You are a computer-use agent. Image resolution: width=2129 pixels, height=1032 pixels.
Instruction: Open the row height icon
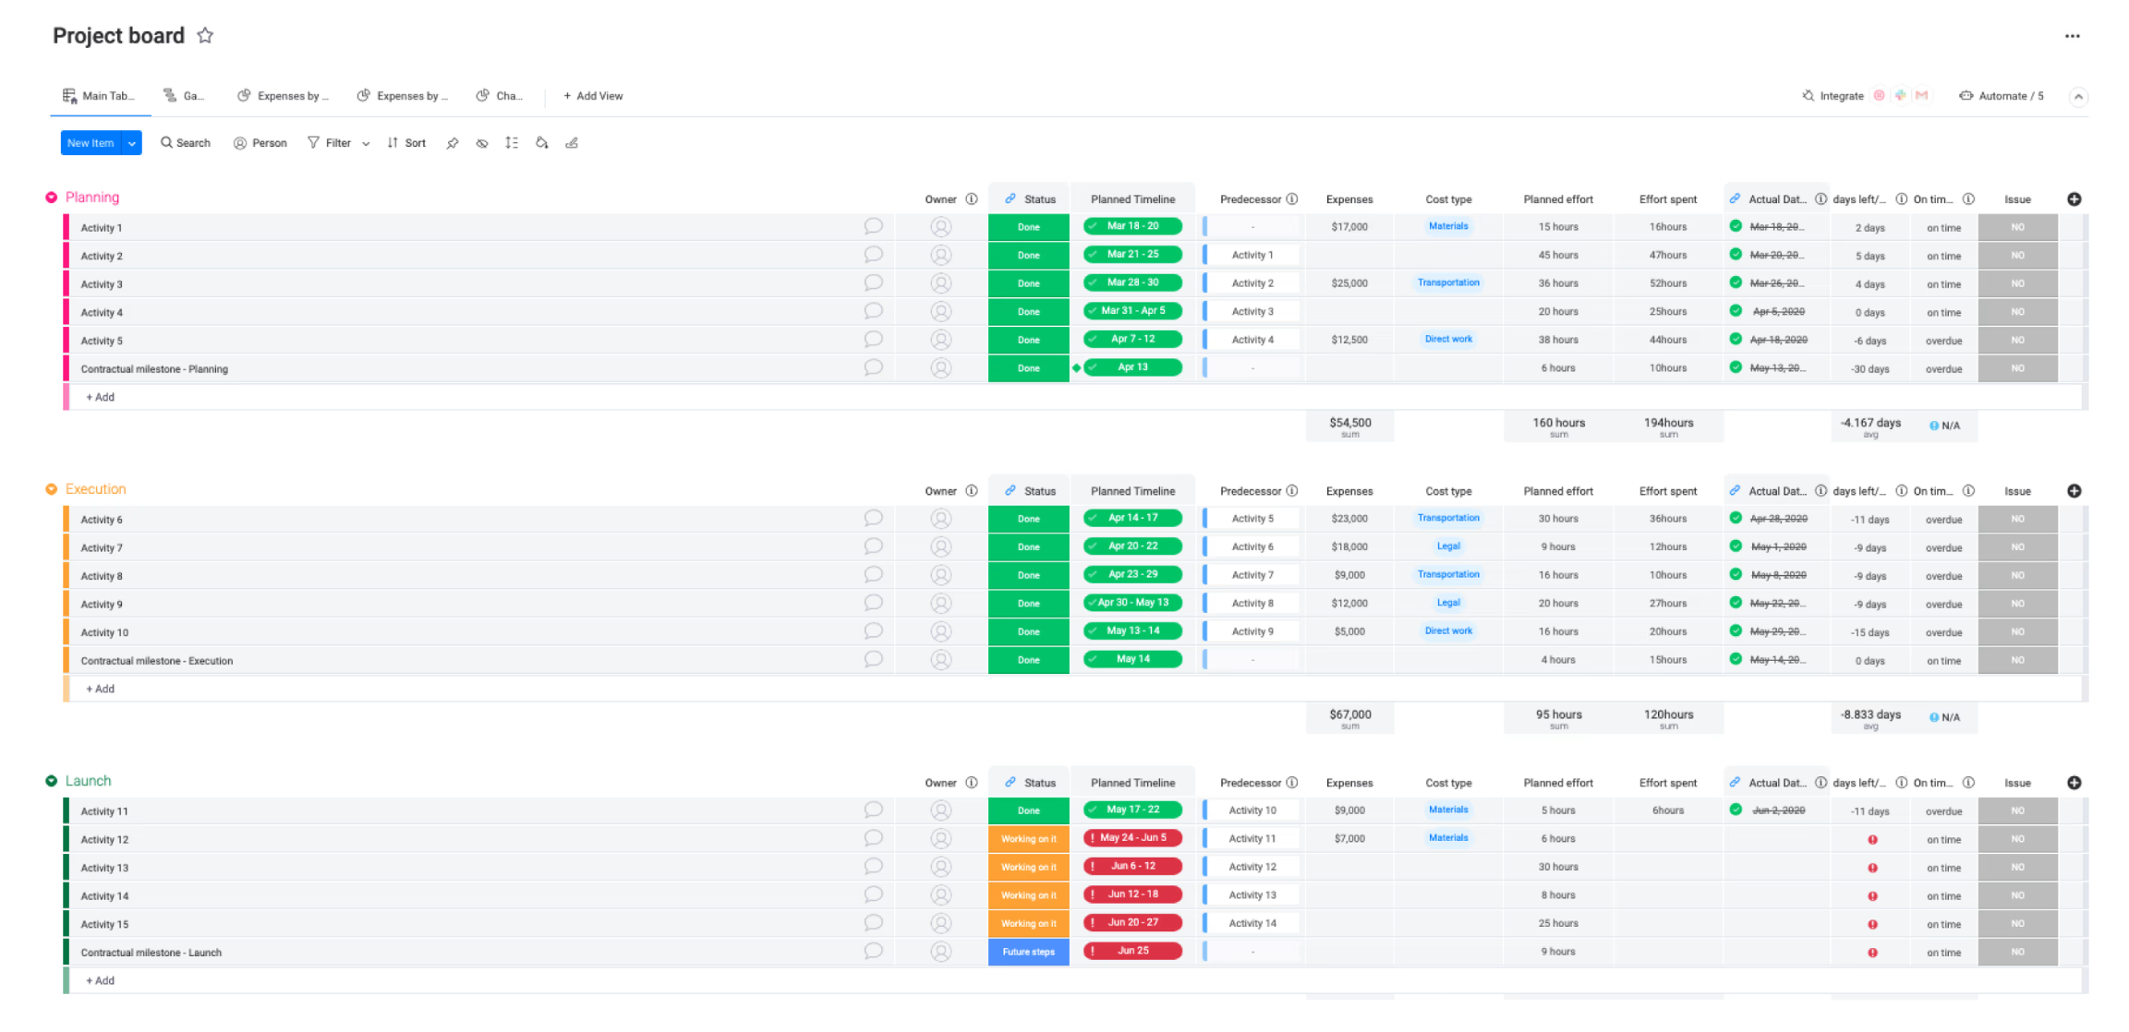[x=512, y=143]
